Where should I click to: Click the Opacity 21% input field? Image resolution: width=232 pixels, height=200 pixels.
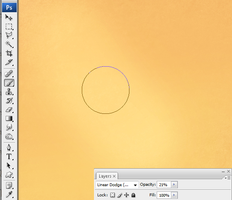[x=164, y=185]
